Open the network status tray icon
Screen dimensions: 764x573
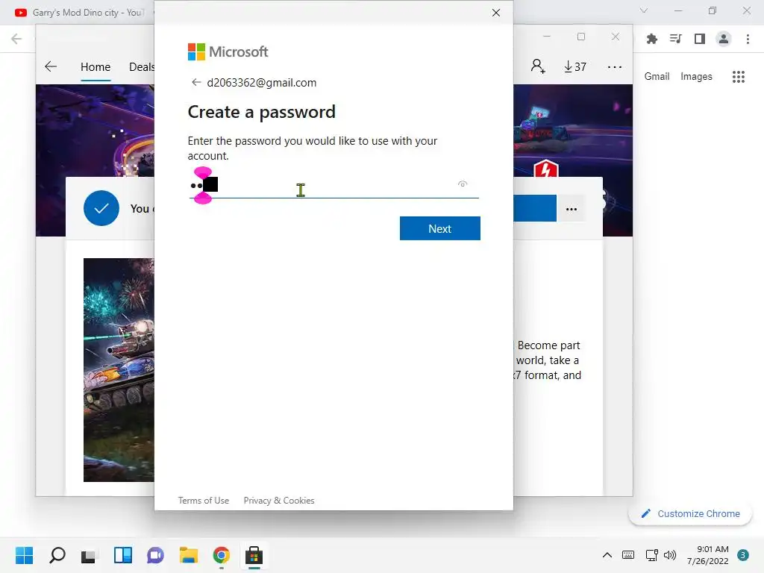coord(651,555)
